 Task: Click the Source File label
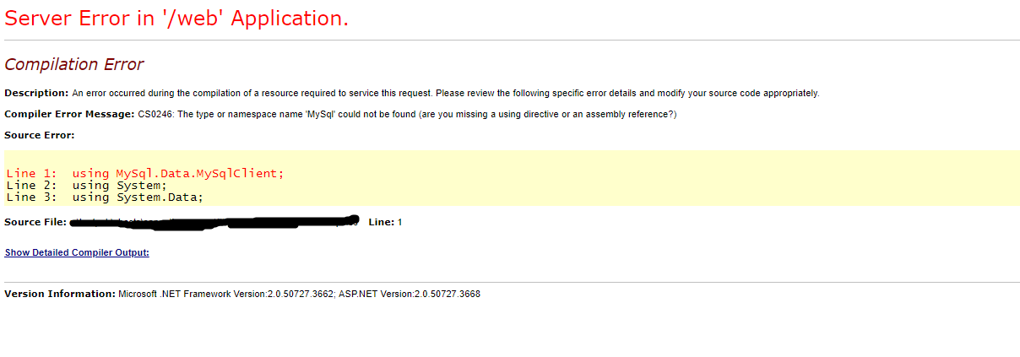tap(35, 222)
